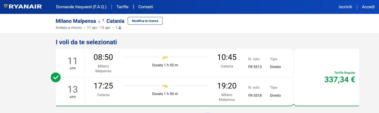Click the Ryanair harp logo

[6, 6]
